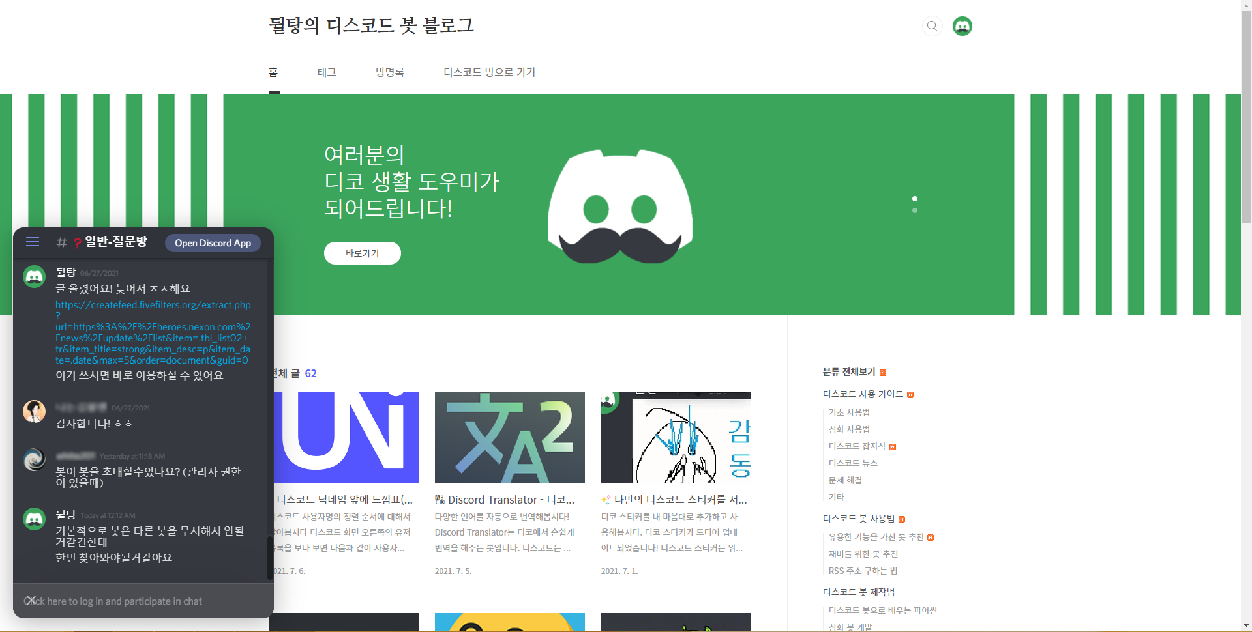The image size is (1252, 632).
Task: Click the page vertical scrollbar thumb
Action: 1246,117
